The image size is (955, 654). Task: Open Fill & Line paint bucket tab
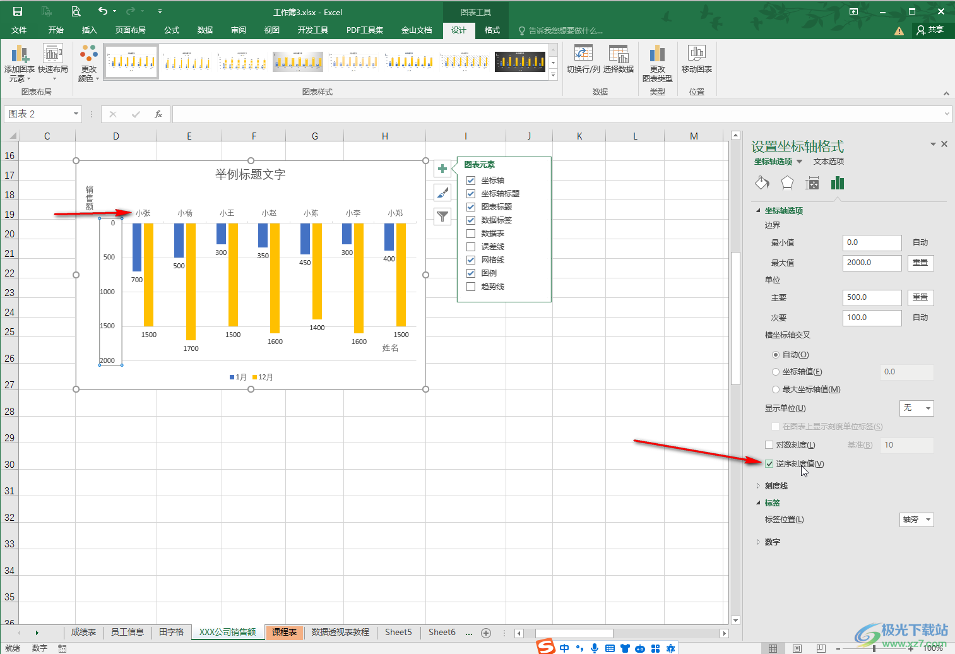click(762, 183)
